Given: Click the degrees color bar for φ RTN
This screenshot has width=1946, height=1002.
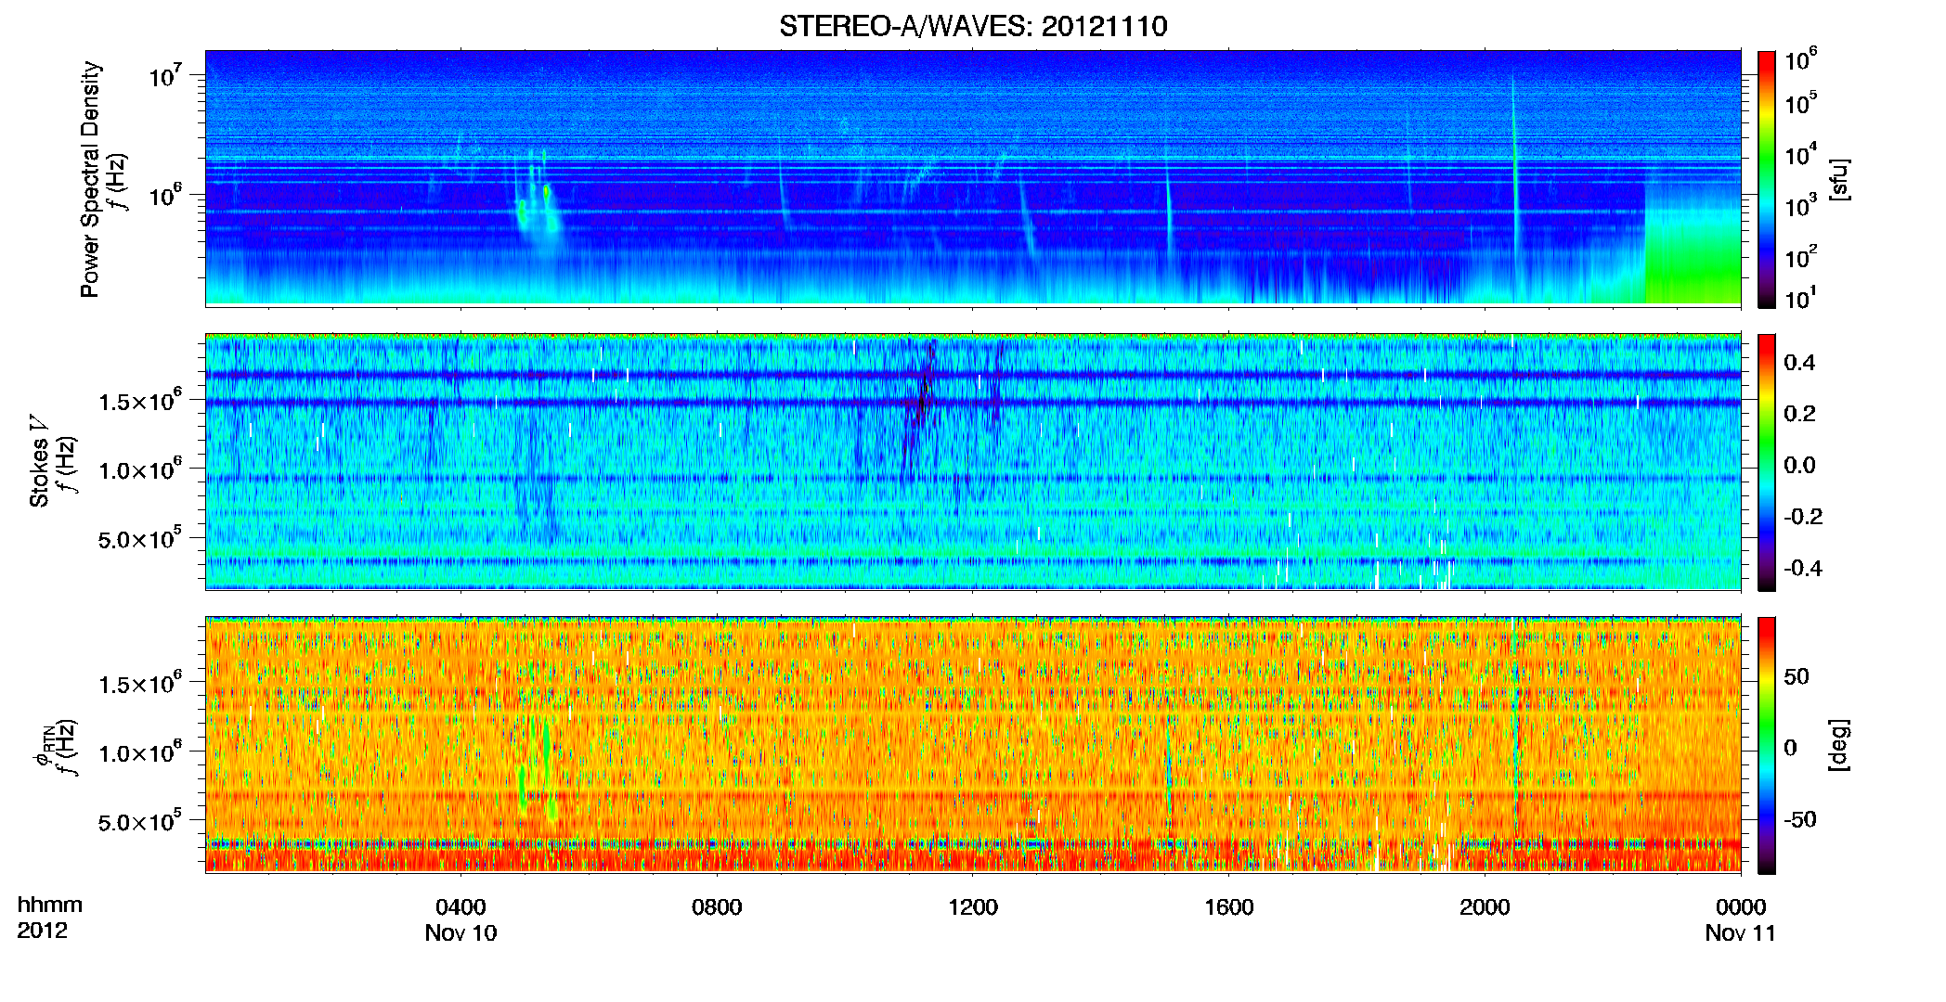Looking at the screenshot, I should tap(1767, 746).
